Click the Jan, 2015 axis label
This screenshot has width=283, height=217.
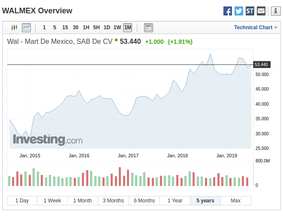tap(30, 156)
